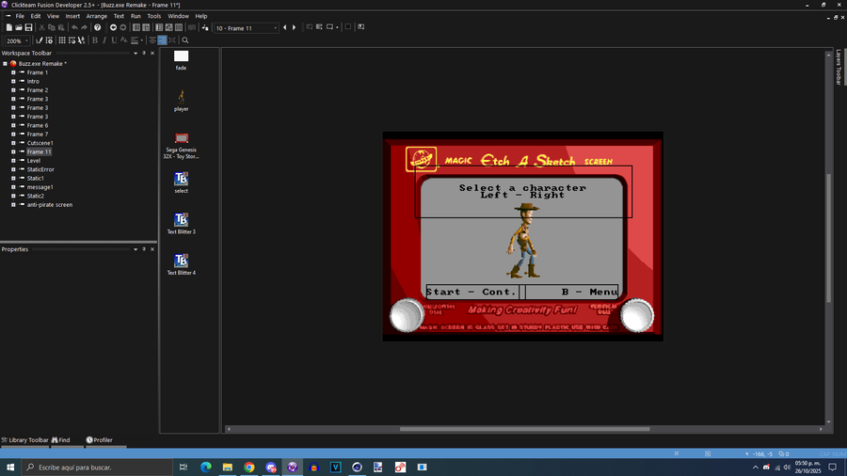The width and height of the screenshot is (847, 476).
Task: Click the Redo arrow icon
Action: [x=84, y=27]
